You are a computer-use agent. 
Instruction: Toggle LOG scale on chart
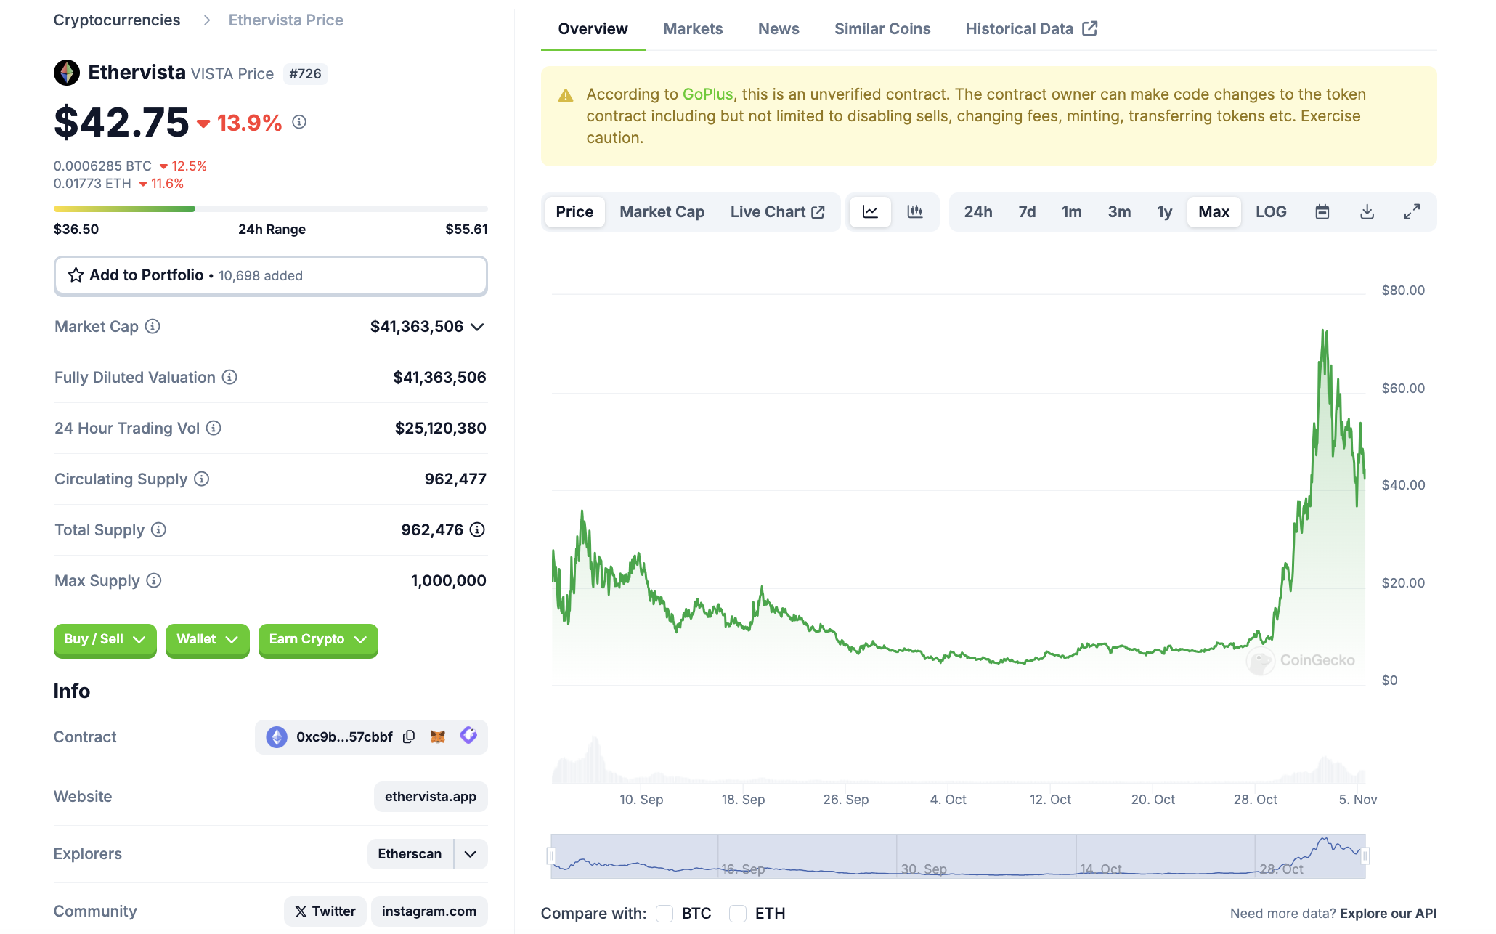click(1270, 211)
